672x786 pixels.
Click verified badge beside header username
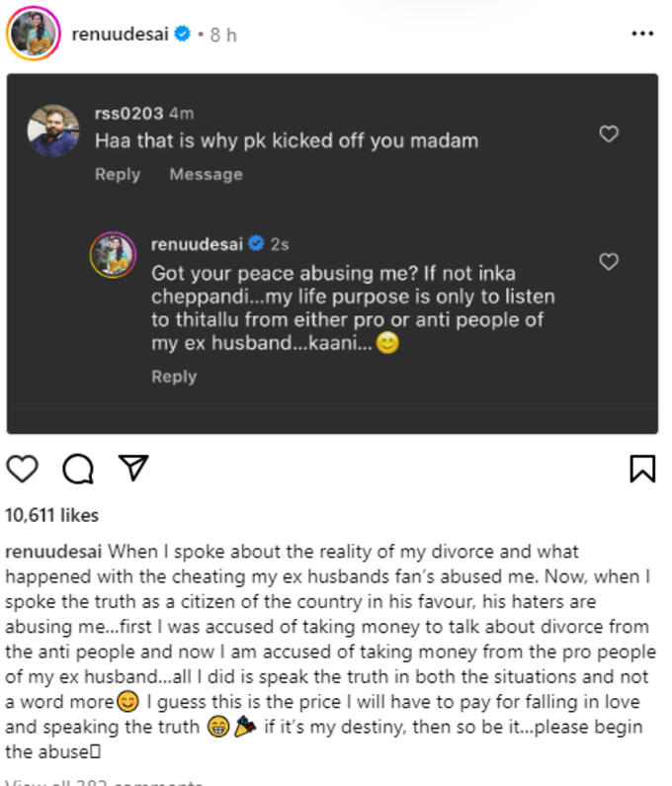tap(183, 34)
